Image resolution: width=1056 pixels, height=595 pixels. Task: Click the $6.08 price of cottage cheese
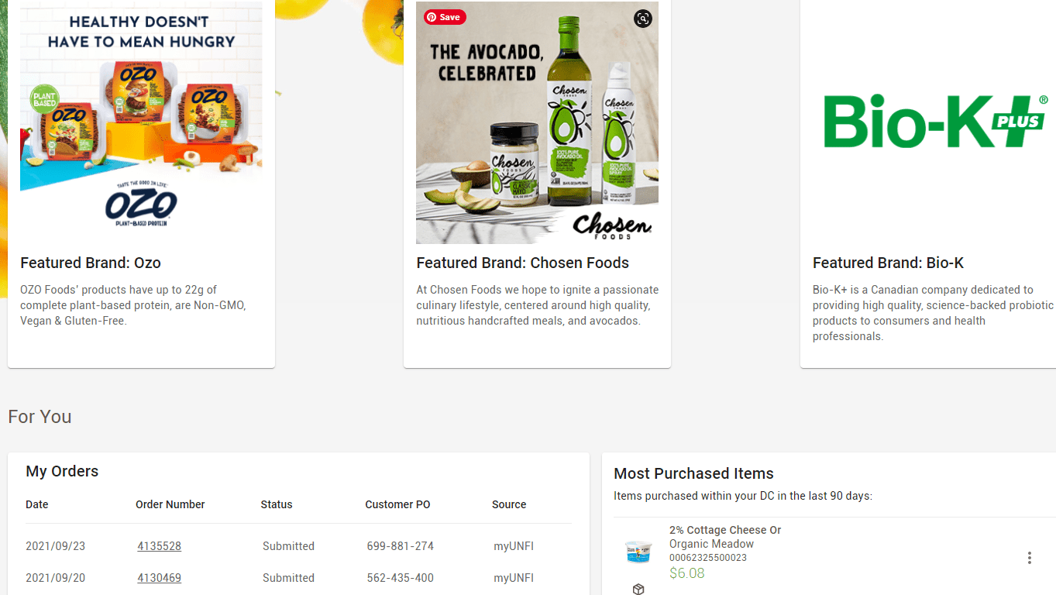click(x=686, y=573)
